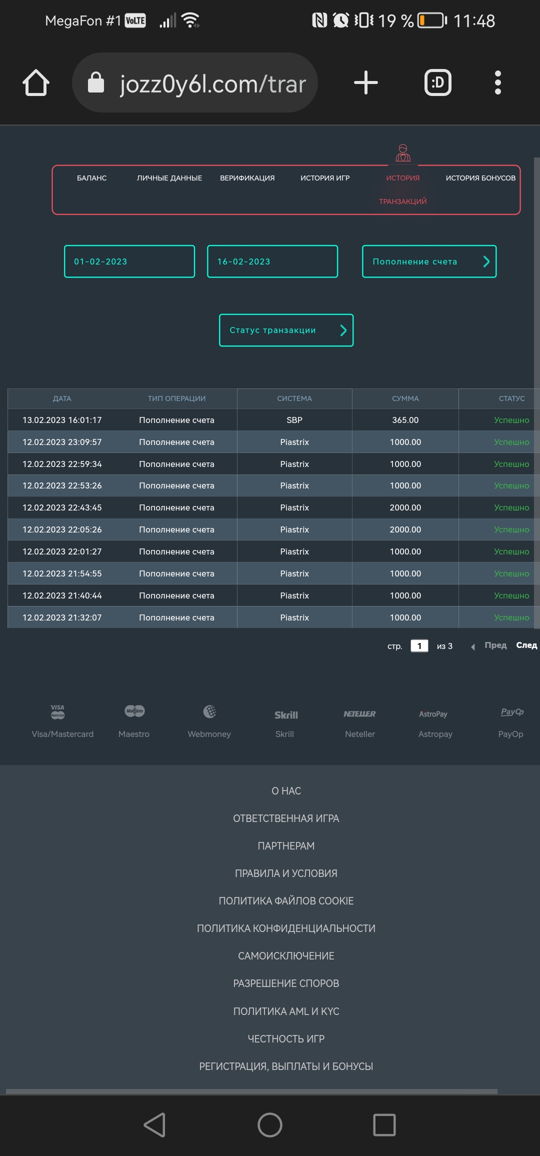540x1156 pixels.
Task: Switch to the История бонусов tab
Action: click(480, 178)
